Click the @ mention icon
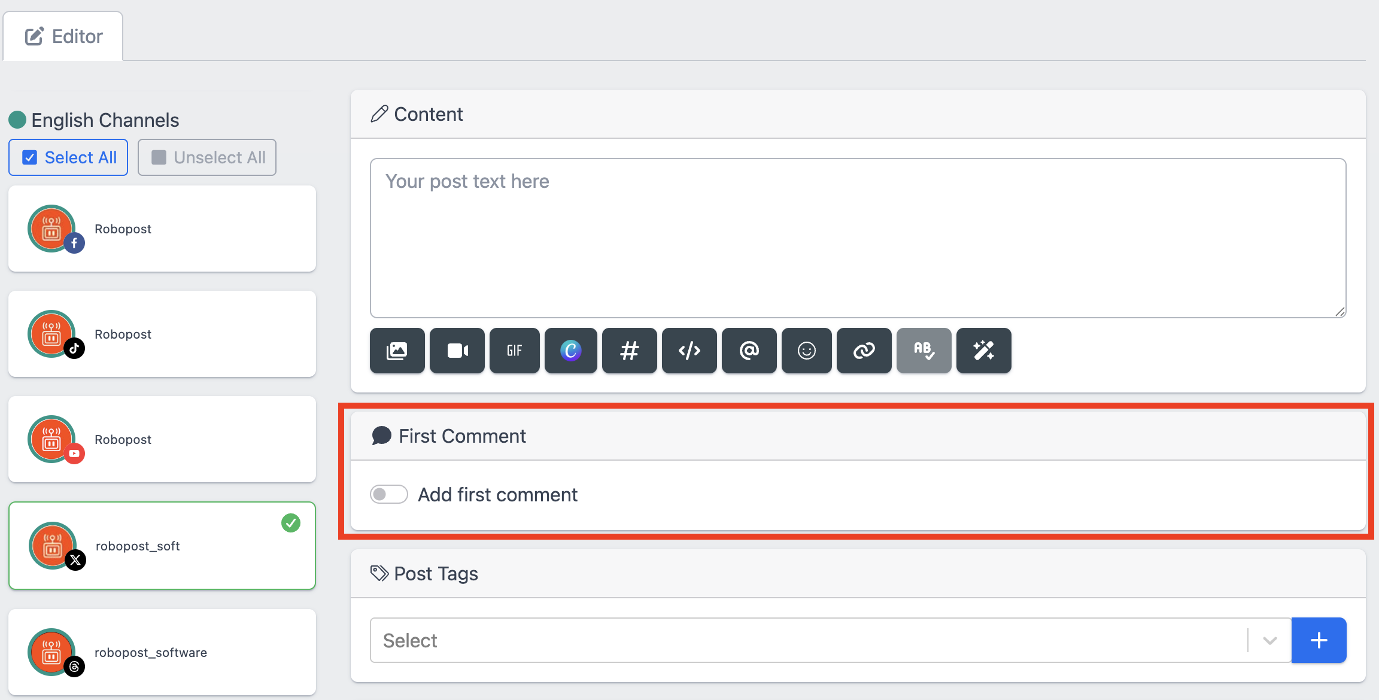This screenshot has height=700, width=1379. 749,351
